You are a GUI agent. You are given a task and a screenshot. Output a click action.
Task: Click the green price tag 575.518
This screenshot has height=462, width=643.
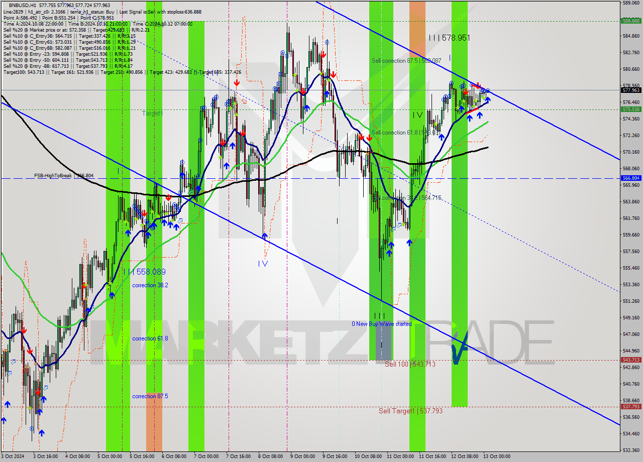[631, 109]
